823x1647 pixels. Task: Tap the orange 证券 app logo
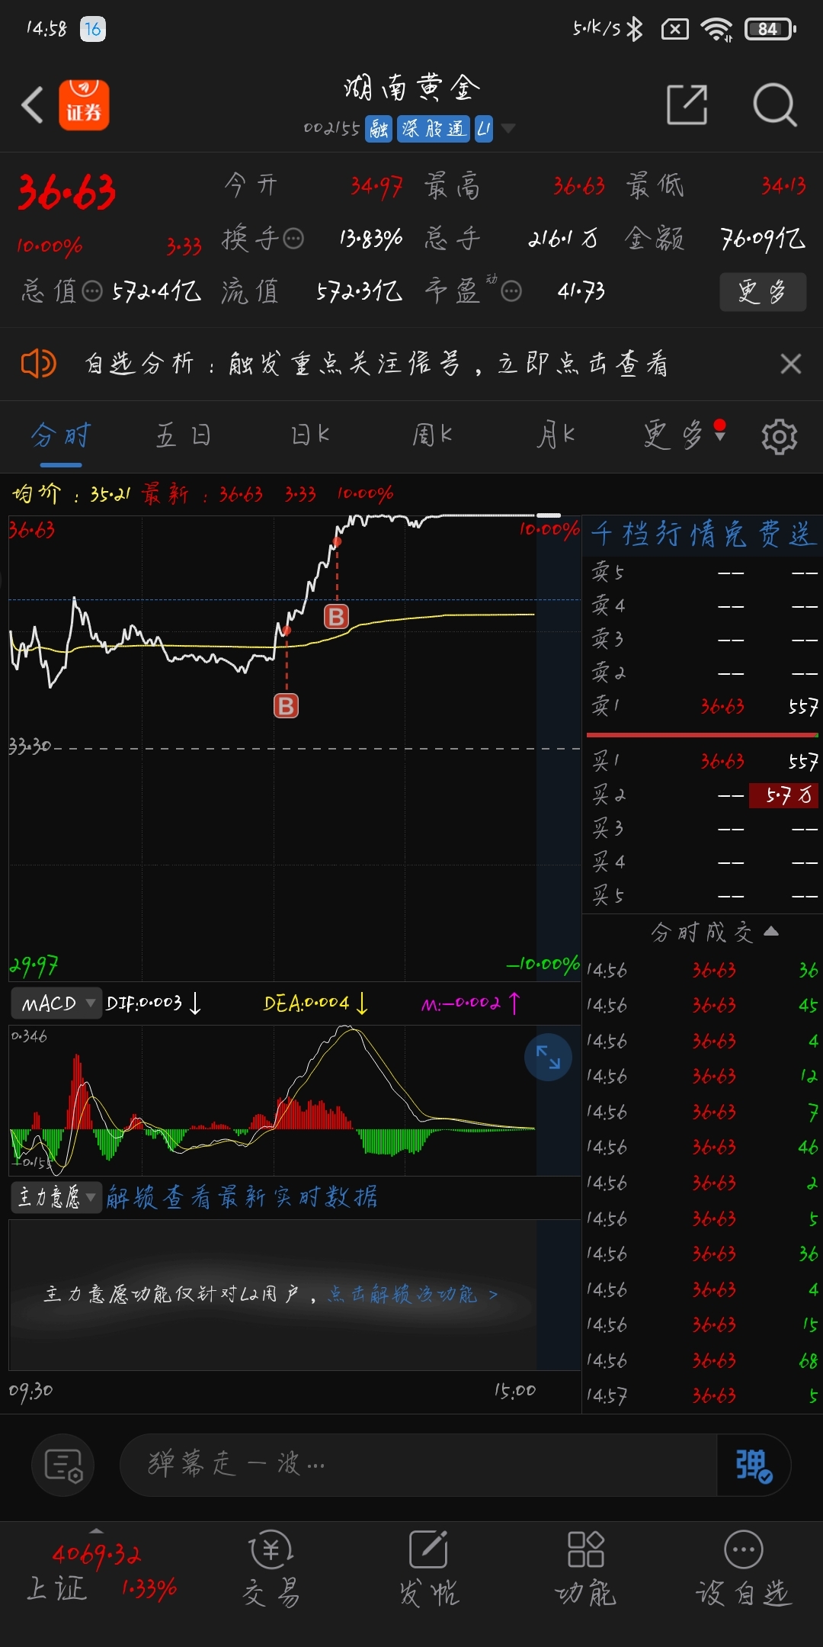pyautogui.click(x=84, y=105)
